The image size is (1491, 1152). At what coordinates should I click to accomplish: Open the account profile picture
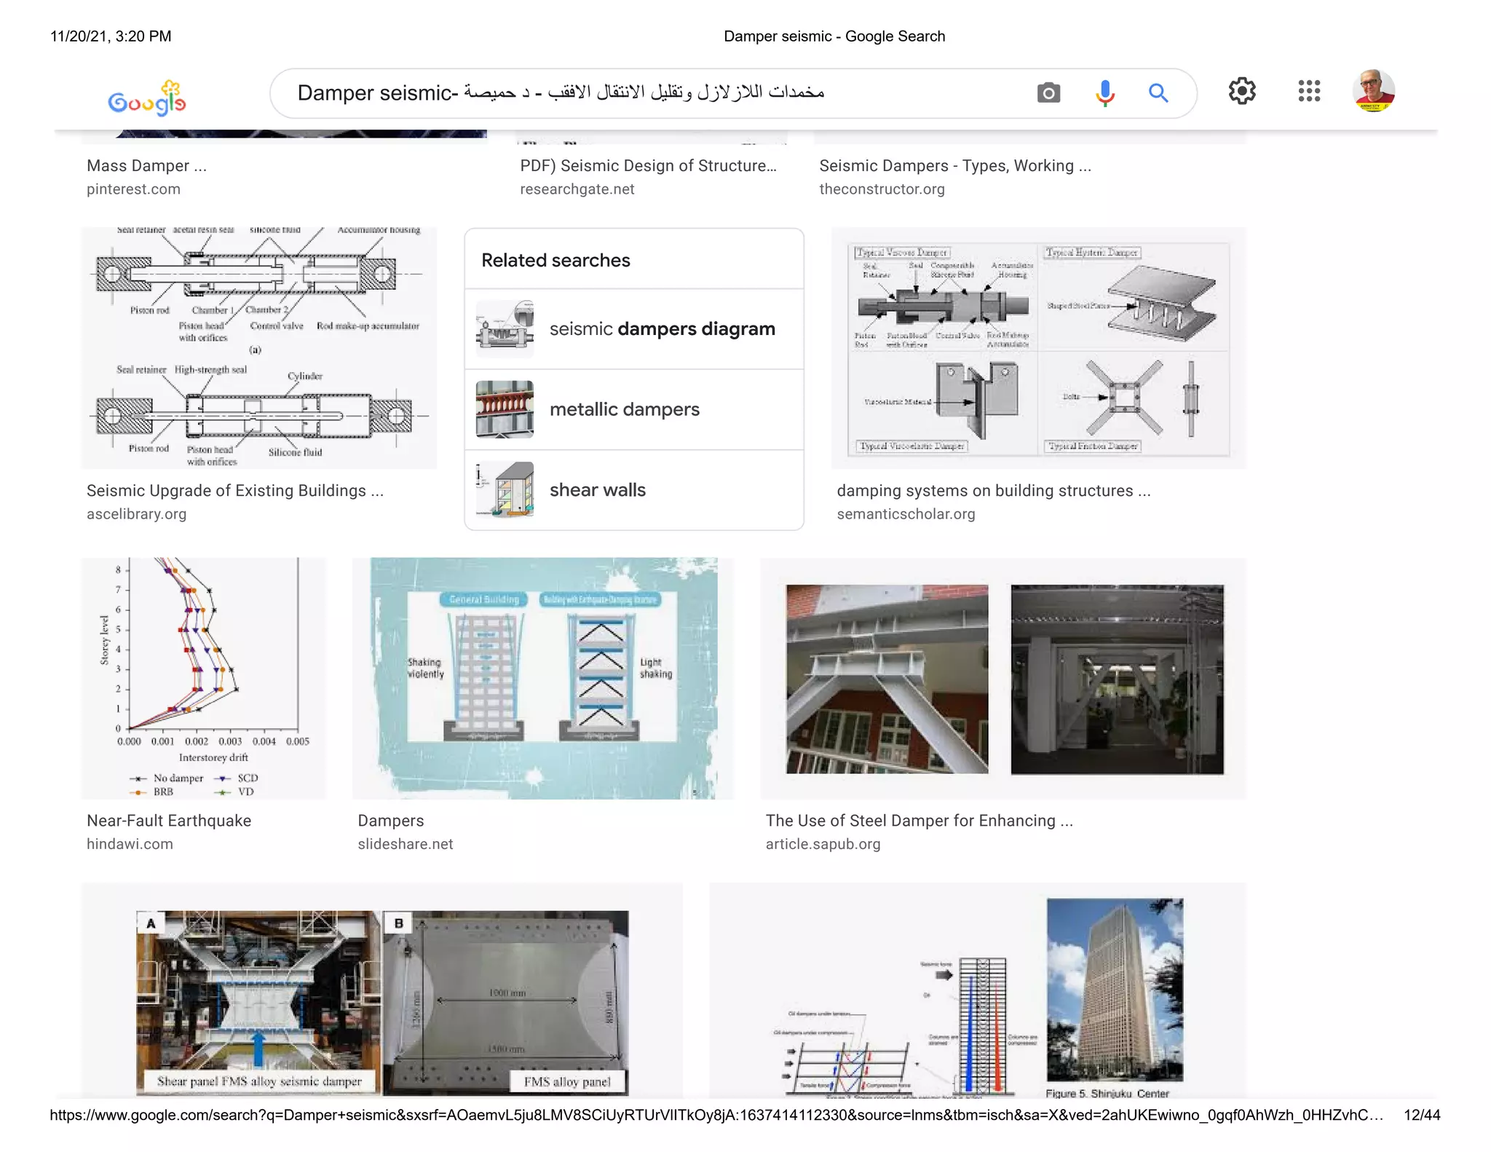(x=1373, y=91)
